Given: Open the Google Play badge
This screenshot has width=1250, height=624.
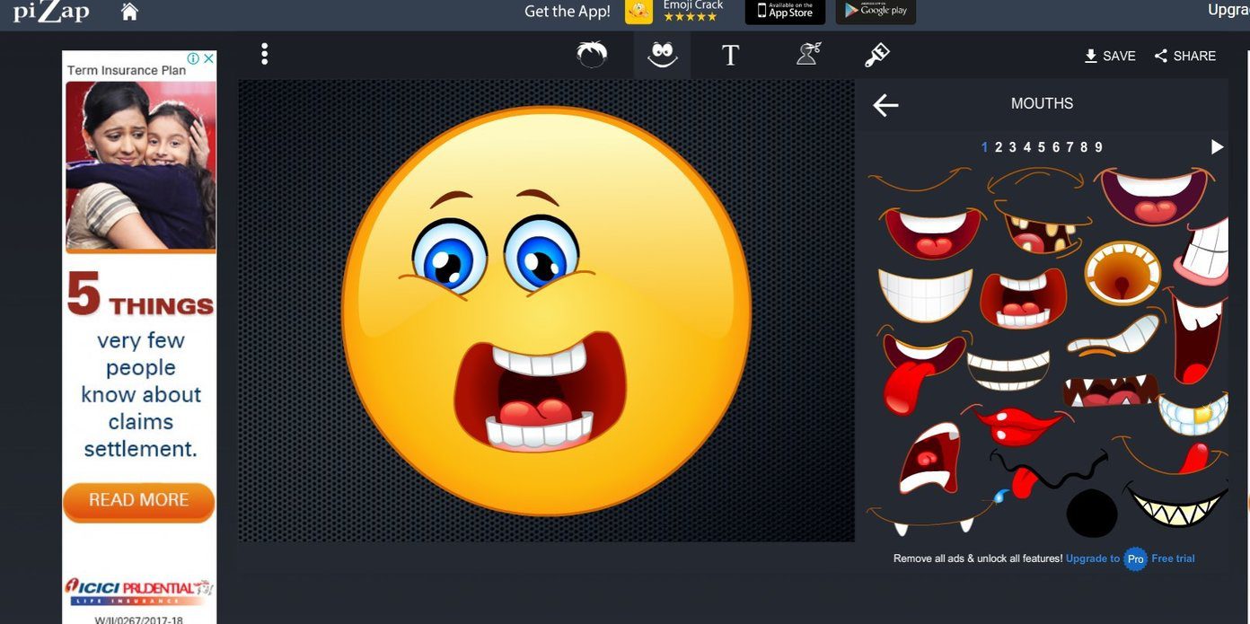Looking at the screenshot, I should coord(876,12).
